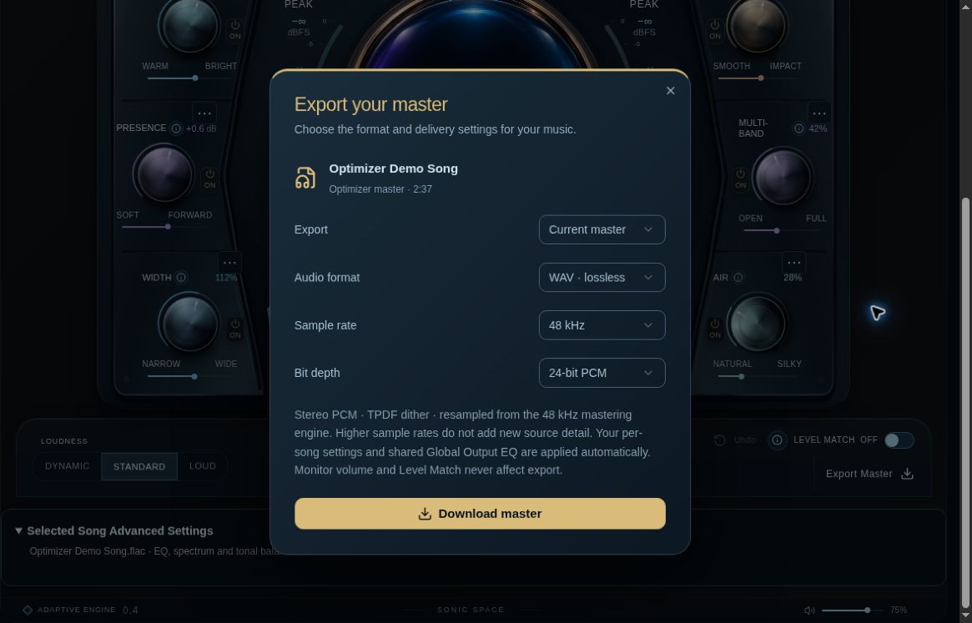Viewport: 972px width, 623px height.
Task: Click the Air info icon
Action: [738, 278]
